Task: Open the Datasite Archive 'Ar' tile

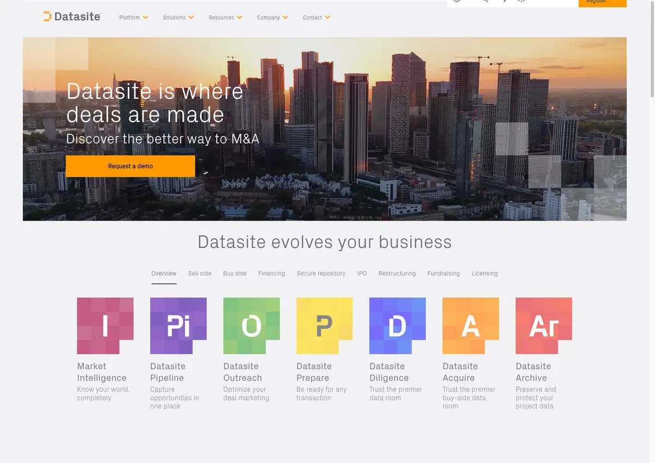Action: click(544, 326)
